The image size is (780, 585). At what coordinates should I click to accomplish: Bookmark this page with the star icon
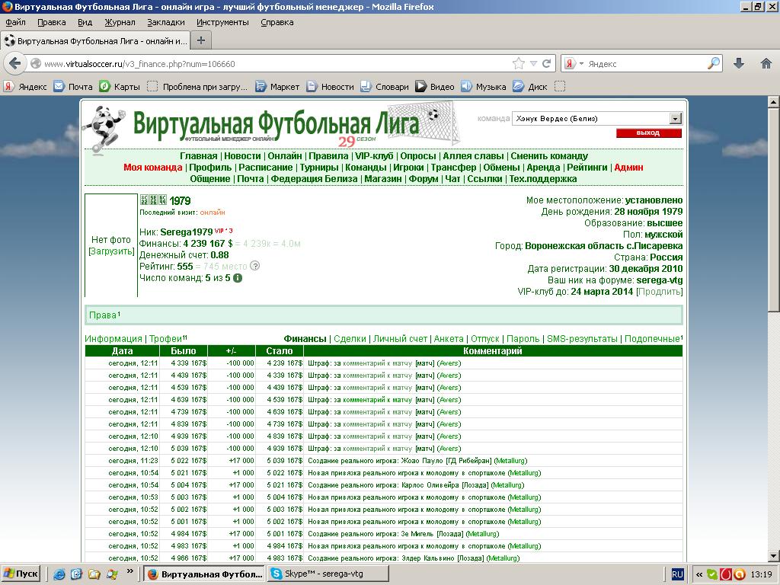pyautogui.click(x=519, y=64)
